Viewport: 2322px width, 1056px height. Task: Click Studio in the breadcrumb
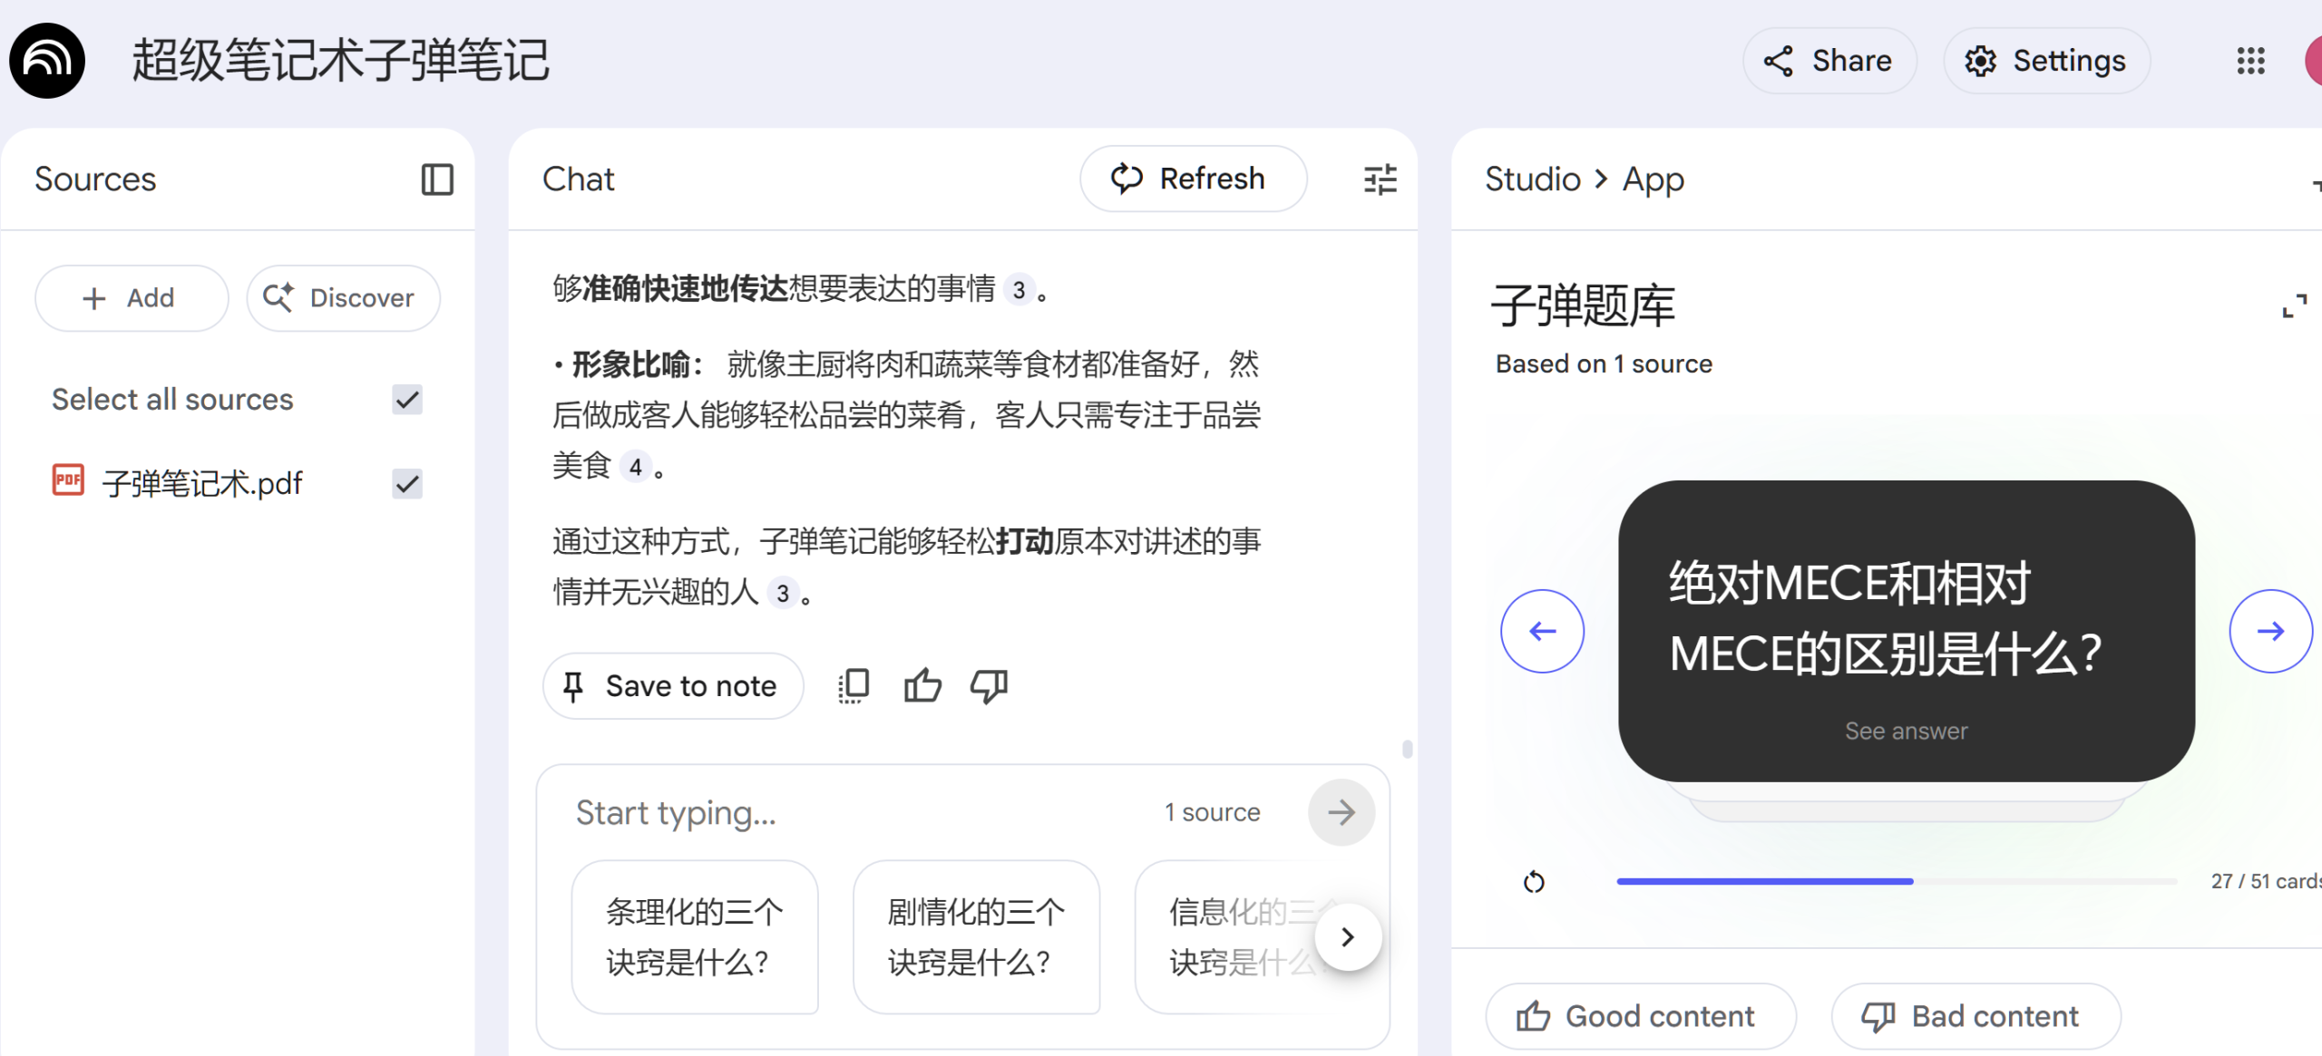[1532, 179]
